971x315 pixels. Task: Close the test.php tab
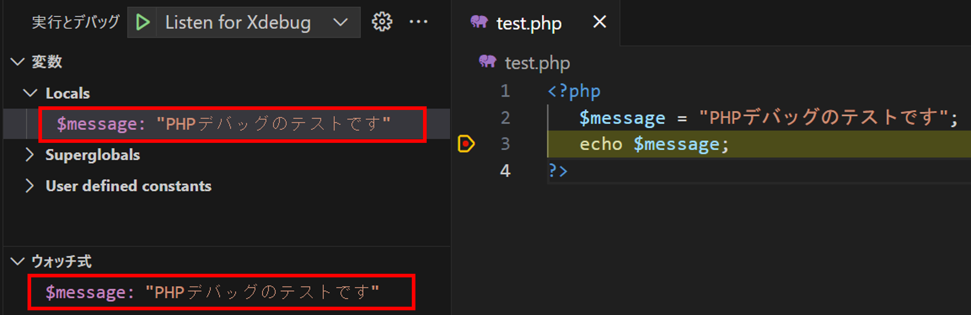coord(599,22)
